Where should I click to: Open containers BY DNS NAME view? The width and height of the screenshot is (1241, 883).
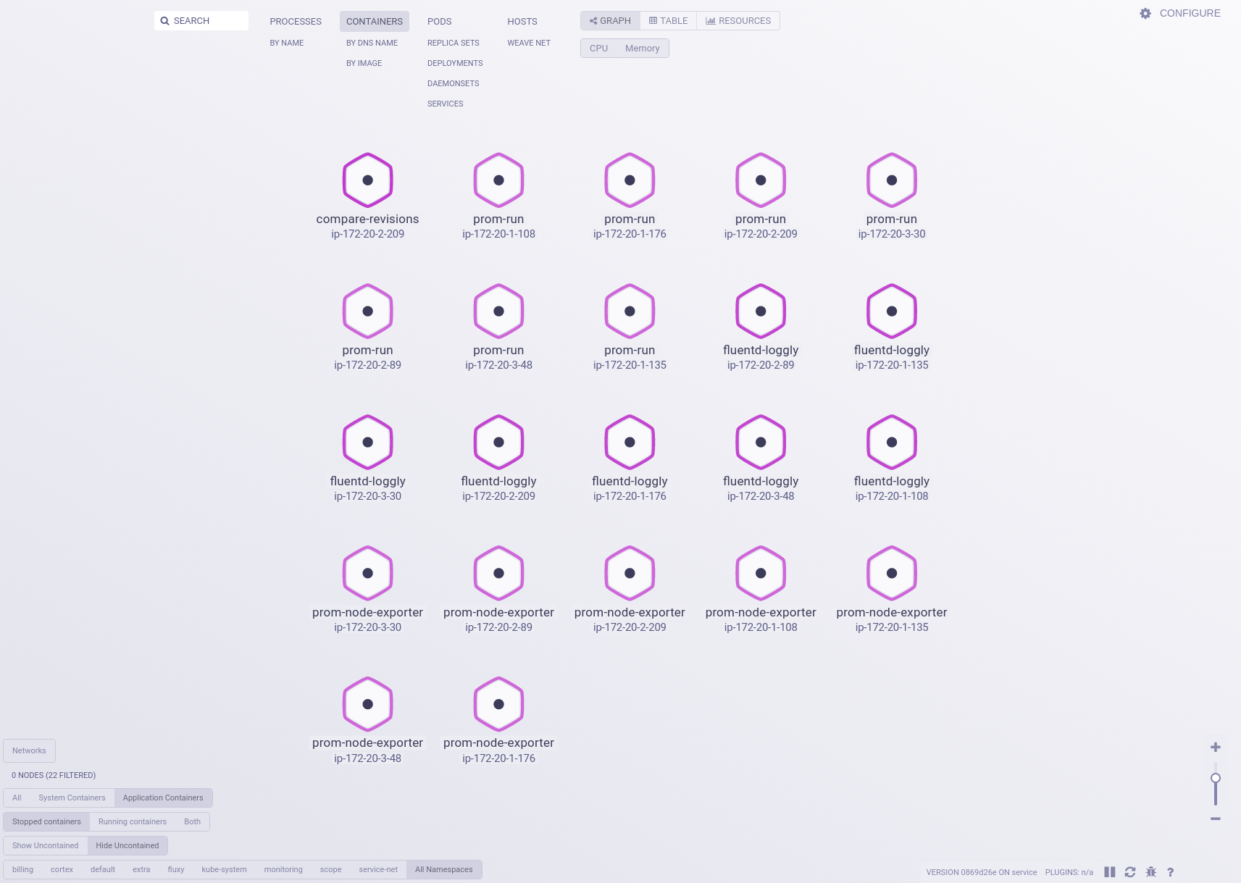pos(372,43)
